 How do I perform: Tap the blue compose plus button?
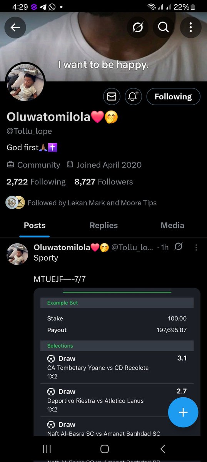[183, 412]
